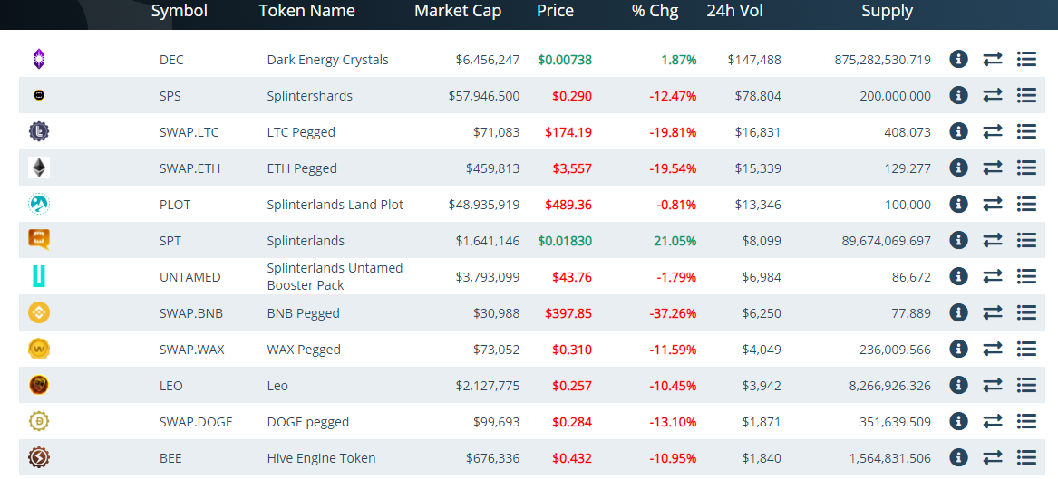This screenshot has width=1058, height=479.
Task: Sort tokens by 24h Vol header
Action: (x=735, y=11)
